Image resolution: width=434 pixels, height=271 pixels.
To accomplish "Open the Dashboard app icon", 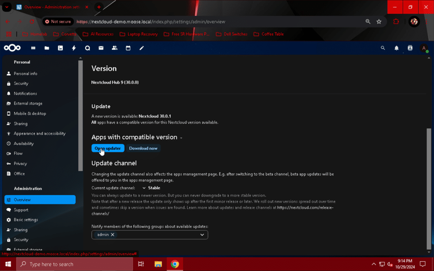I will [x=33, y=48].
